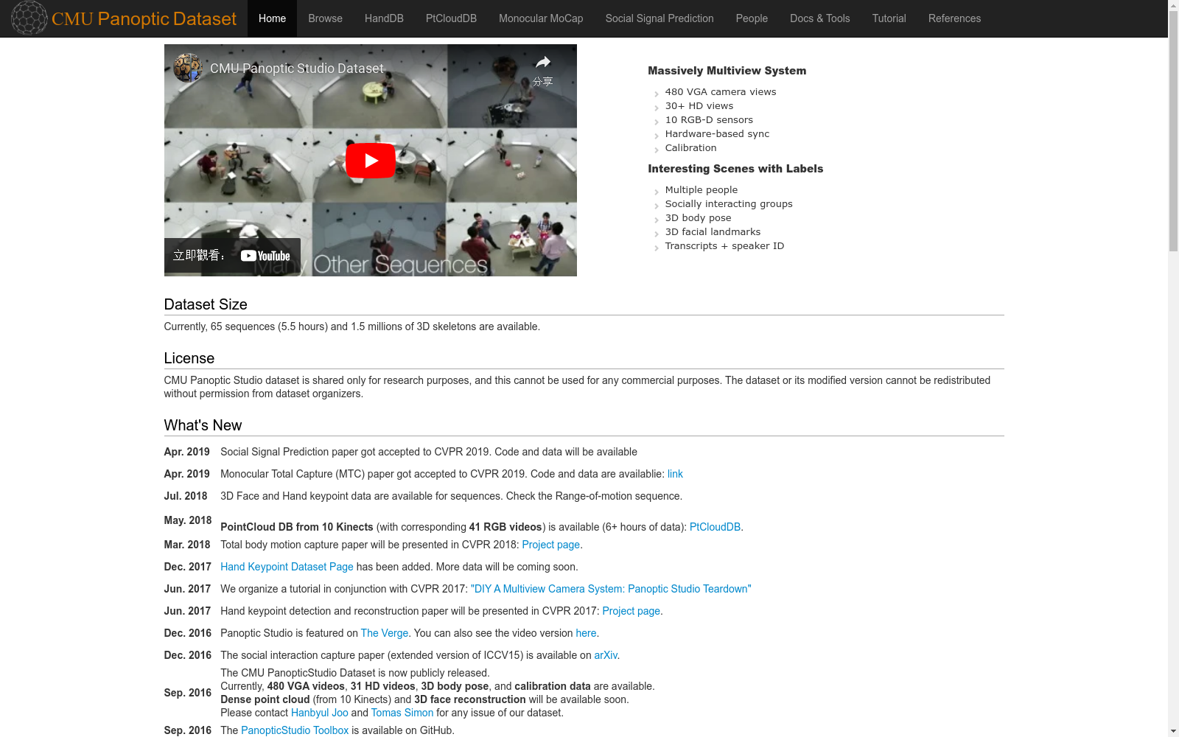
Task: Click the CMU Panoptic Dataset dome logo
Action: (29, 18)
